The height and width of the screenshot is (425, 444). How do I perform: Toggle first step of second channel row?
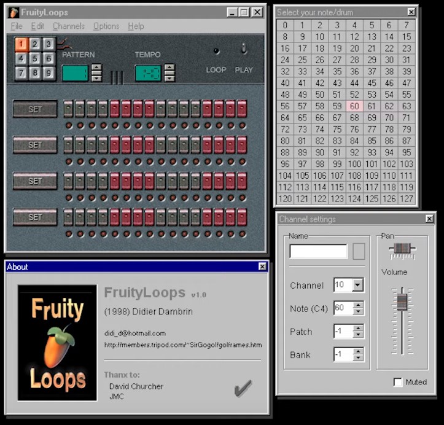click(68, 145)
